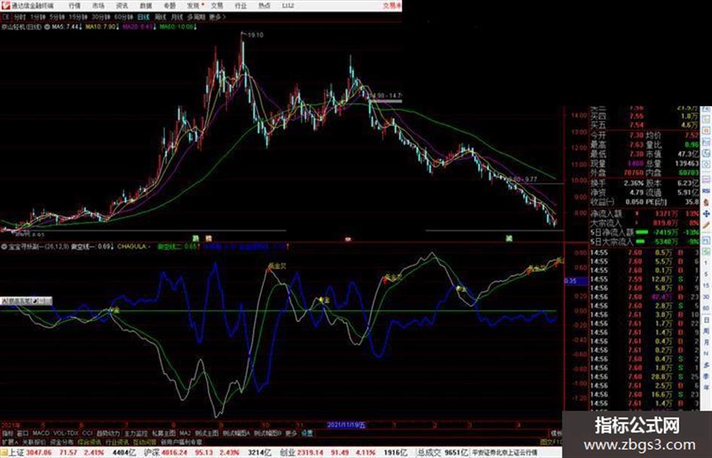The height and width of the screenshot is (458, 712).
Task: Open the 资讯 menu
Action: coord(122,5)
